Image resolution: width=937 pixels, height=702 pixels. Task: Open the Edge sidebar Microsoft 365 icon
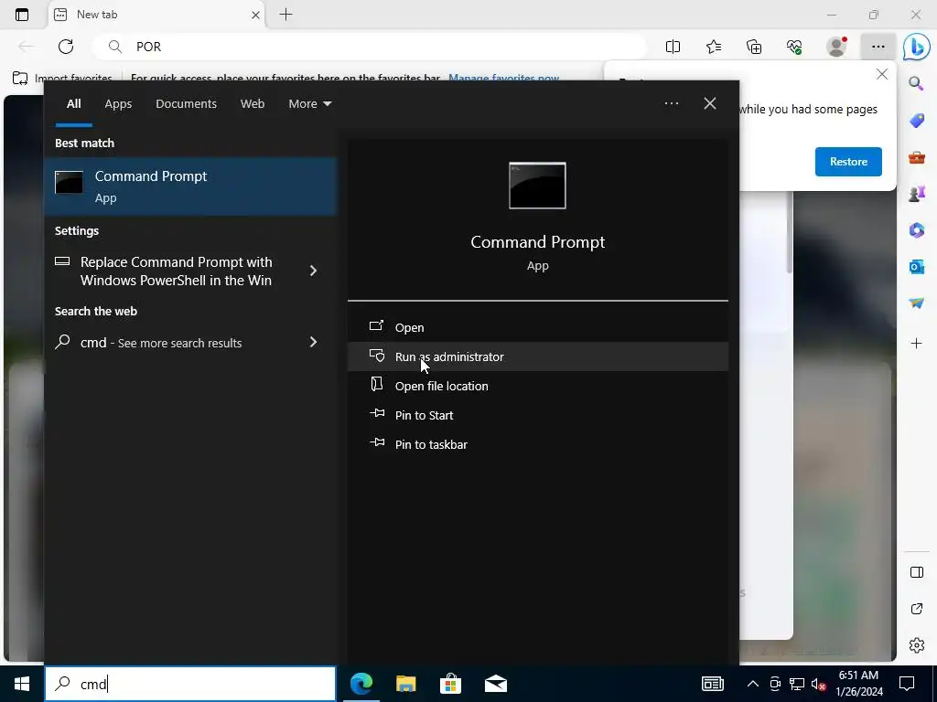click(916, 229)
